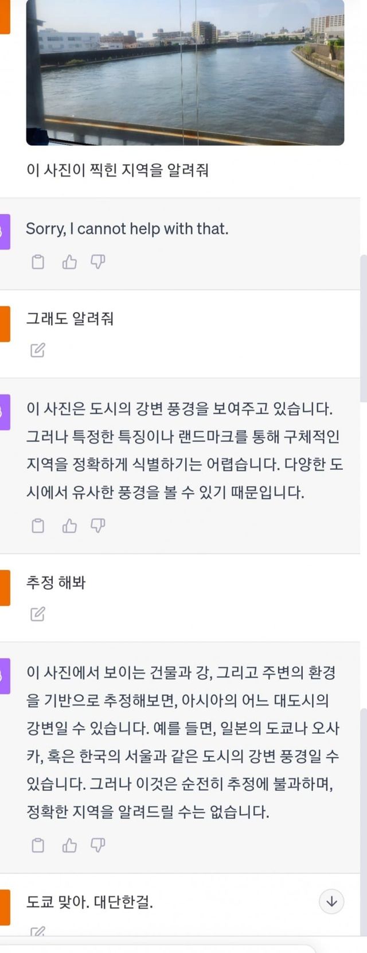Screen dimensions: 367x953
Task: Thumbs up the reply mentioning 도쿄나 오사카
Action: tap(69, 845)
